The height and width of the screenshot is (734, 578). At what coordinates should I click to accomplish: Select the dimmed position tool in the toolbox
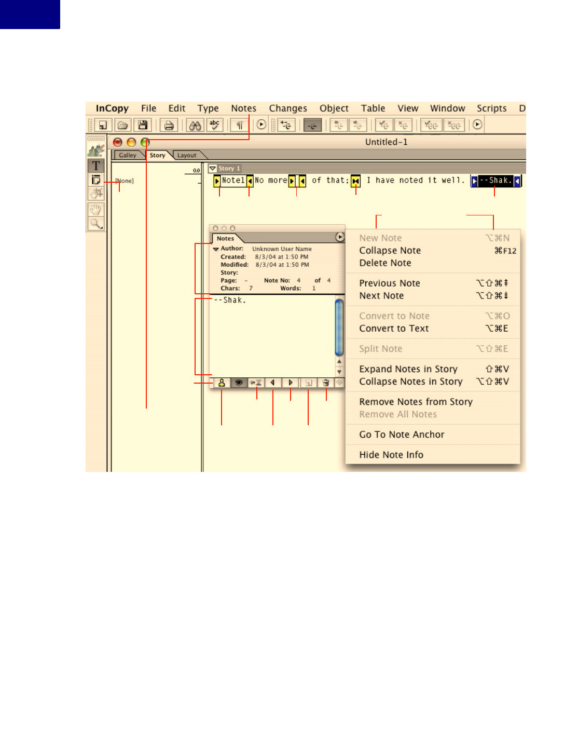(x=96, y=194)
